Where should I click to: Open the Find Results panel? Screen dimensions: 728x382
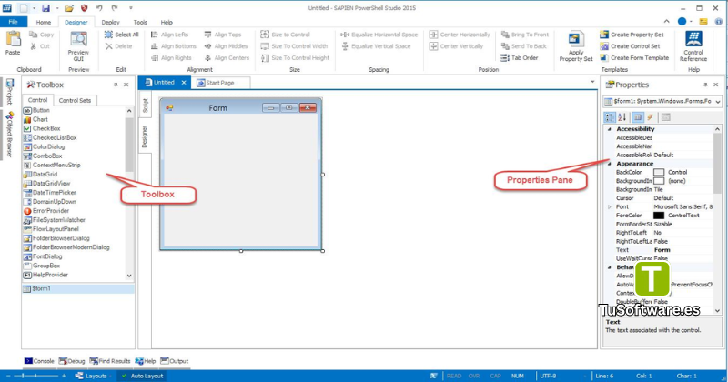[110, 361]
